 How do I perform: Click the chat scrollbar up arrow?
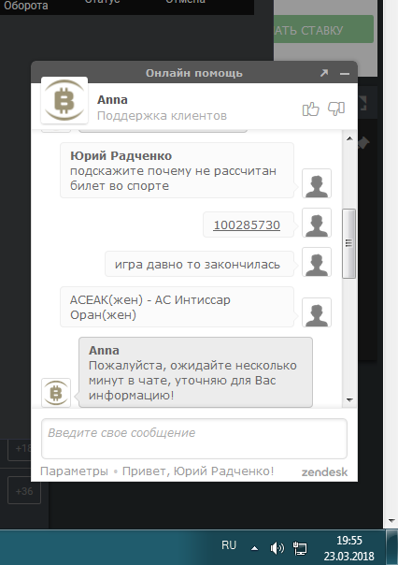coord(349,138)
